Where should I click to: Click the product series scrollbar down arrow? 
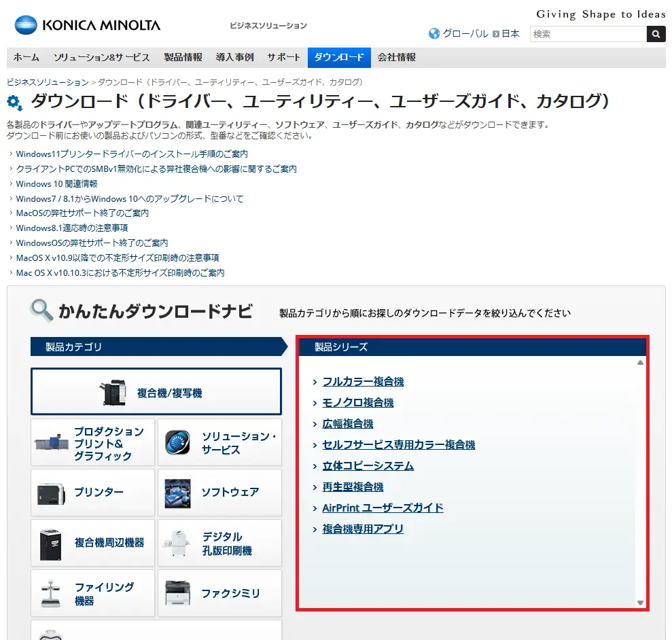[640, 603]
